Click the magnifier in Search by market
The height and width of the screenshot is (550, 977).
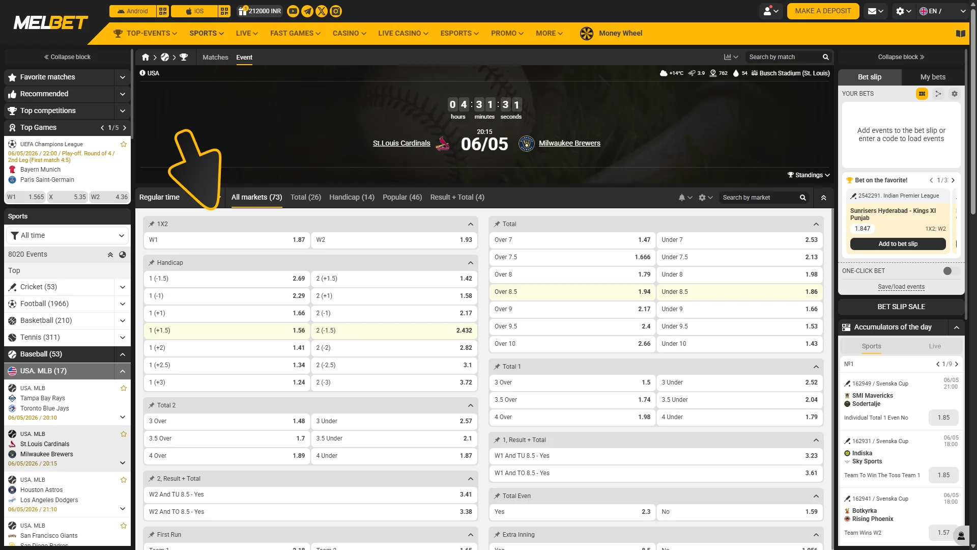point(802,198)
